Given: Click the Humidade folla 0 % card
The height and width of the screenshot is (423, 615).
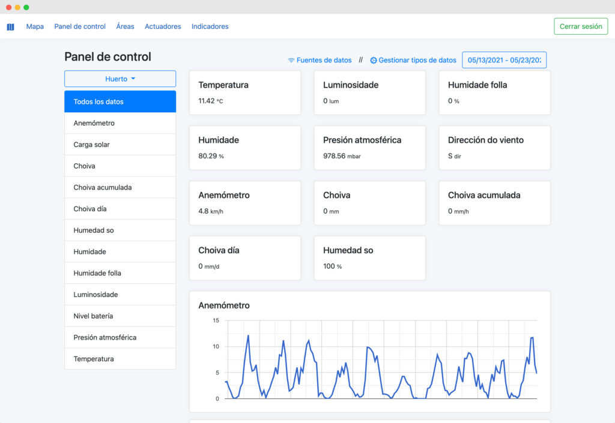Looking at the screenshot, I should [x=495, y=93].
